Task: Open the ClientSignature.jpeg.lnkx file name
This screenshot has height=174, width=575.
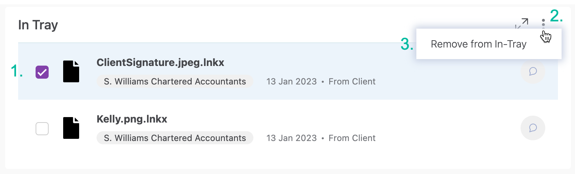Action: pyautogui.click(x=160, y=62)
